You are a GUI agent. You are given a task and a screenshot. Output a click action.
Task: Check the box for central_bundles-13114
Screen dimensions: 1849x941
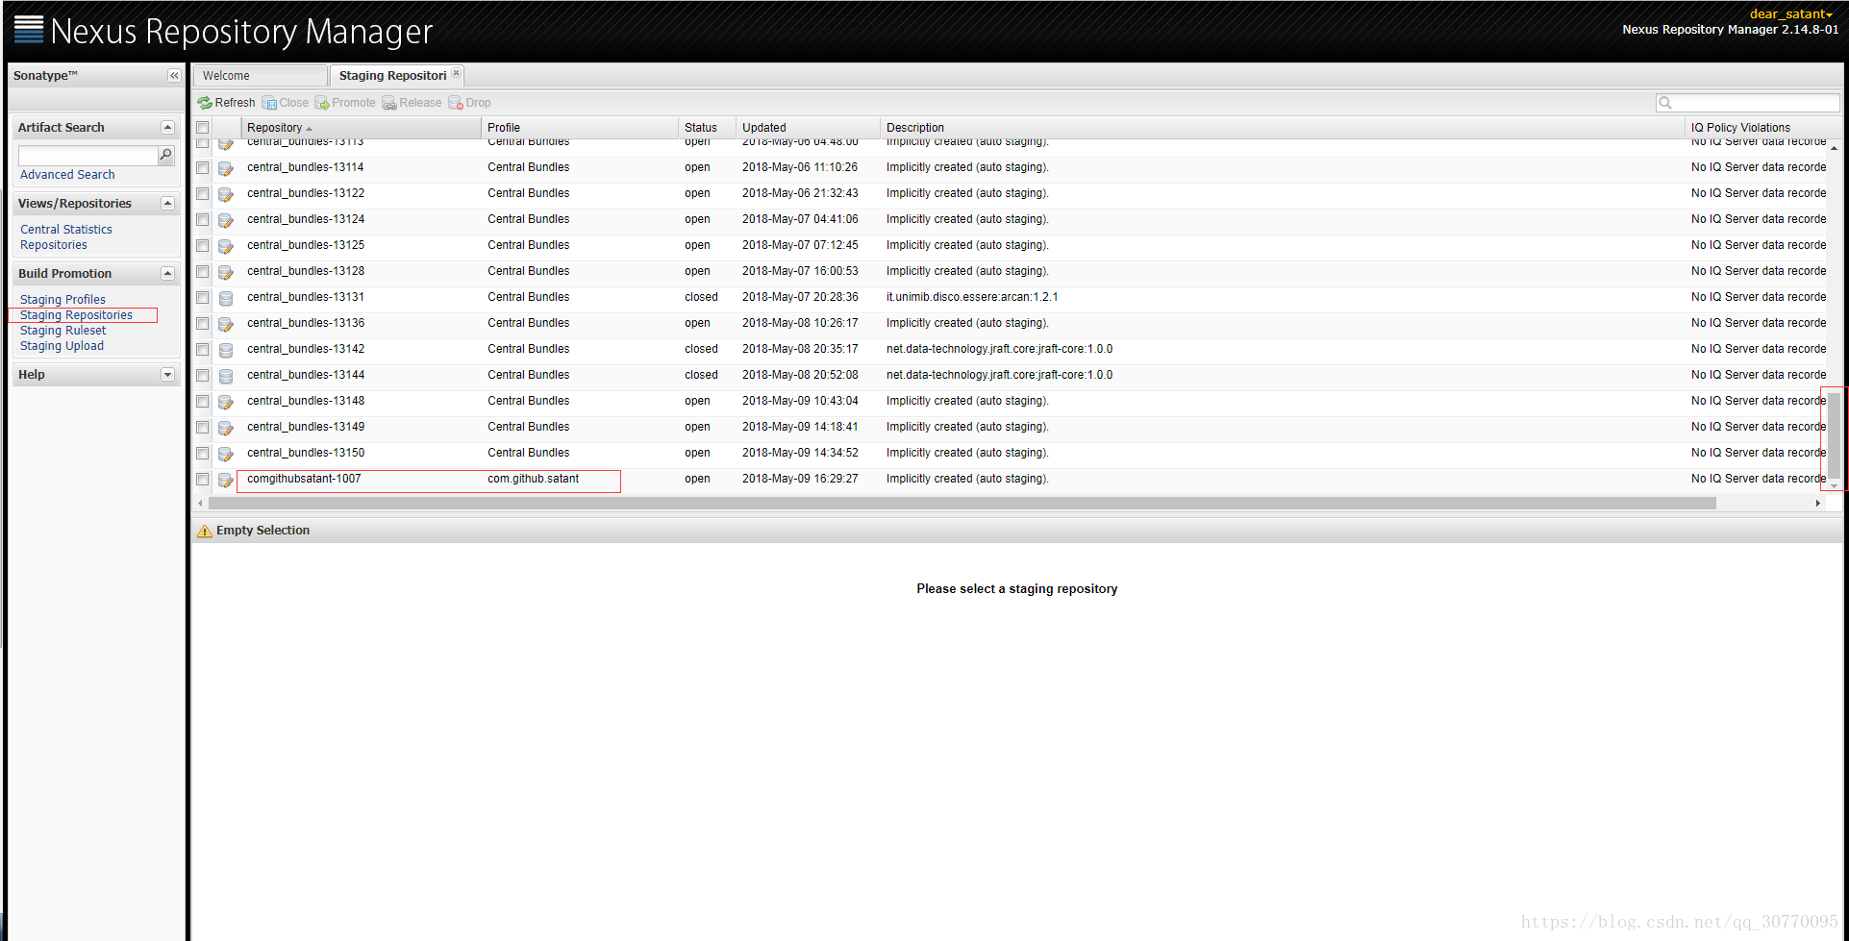pos(203,167)
